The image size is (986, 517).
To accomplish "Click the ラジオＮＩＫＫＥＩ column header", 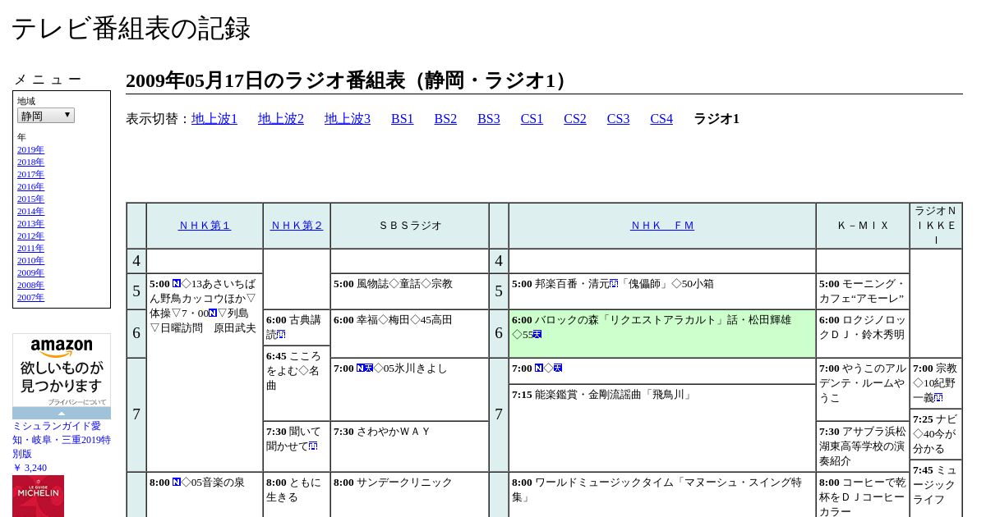I will (936, 226).
